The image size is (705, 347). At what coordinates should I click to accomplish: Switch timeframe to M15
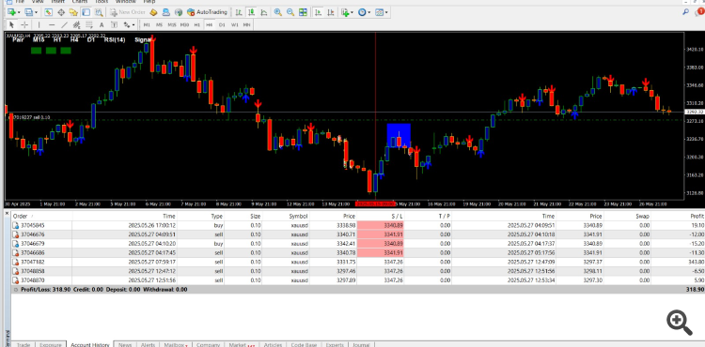[x=172, y=25]
